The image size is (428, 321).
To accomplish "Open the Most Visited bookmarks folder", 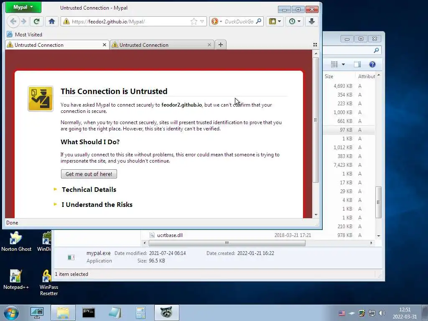I will point(25,34).
